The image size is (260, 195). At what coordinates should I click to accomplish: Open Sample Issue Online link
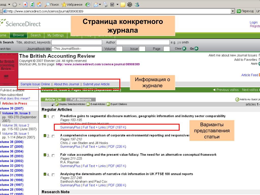(35, 84)
